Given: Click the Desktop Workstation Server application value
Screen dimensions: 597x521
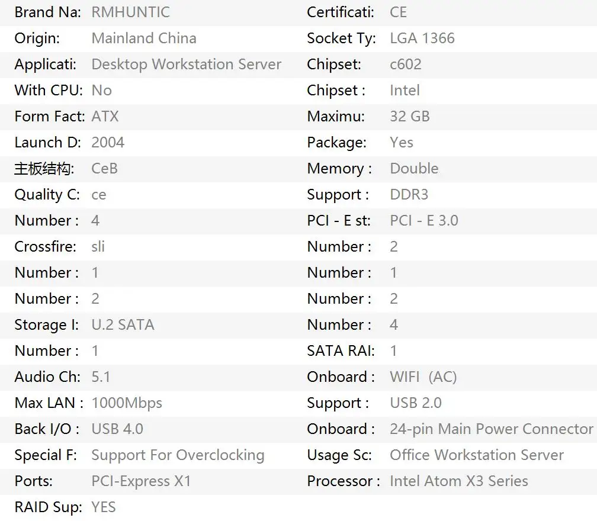Looking at the screenshot, I should tap(186, 65).
